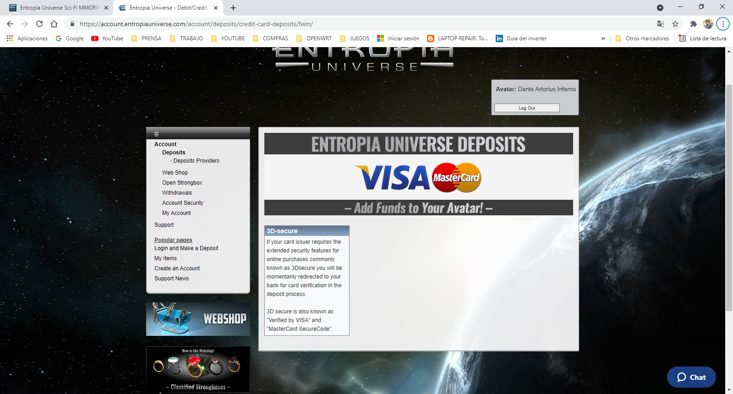The width and height of the screenshot is (733, 394).
Task: Open the browser home page
Action: pyautogui.click(x=54, y=24)
